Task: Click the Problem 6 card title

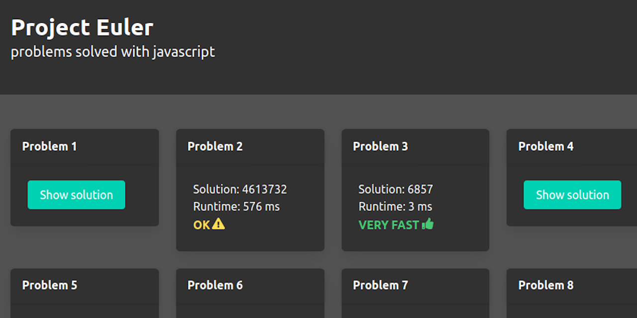Action: (215, 285)
